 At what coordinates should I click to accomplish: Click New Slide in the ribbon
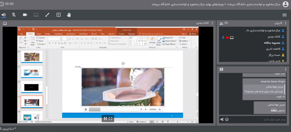click(x=33, y=41)
